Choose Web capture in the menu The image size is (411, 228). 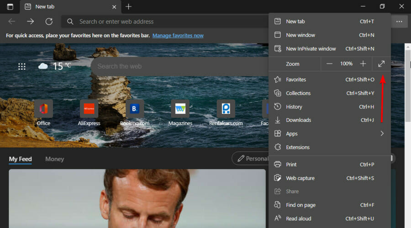(300, 178)
